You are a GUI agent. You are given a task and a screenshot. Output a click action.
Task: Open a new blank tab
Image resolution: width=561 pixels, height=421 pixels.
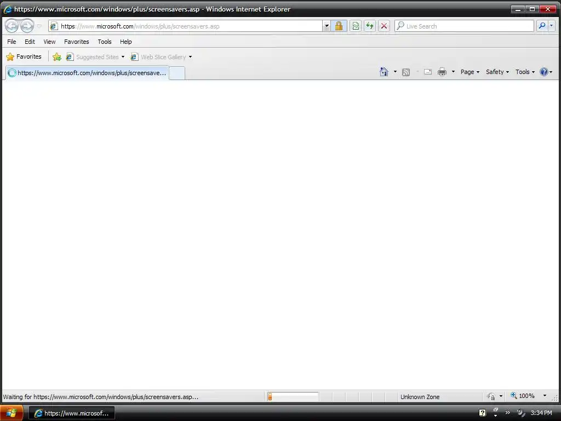(x=177, y=73)
